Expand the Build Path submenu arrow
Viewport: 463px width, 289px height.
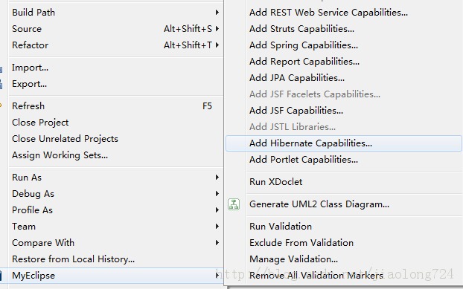[217, 13]
